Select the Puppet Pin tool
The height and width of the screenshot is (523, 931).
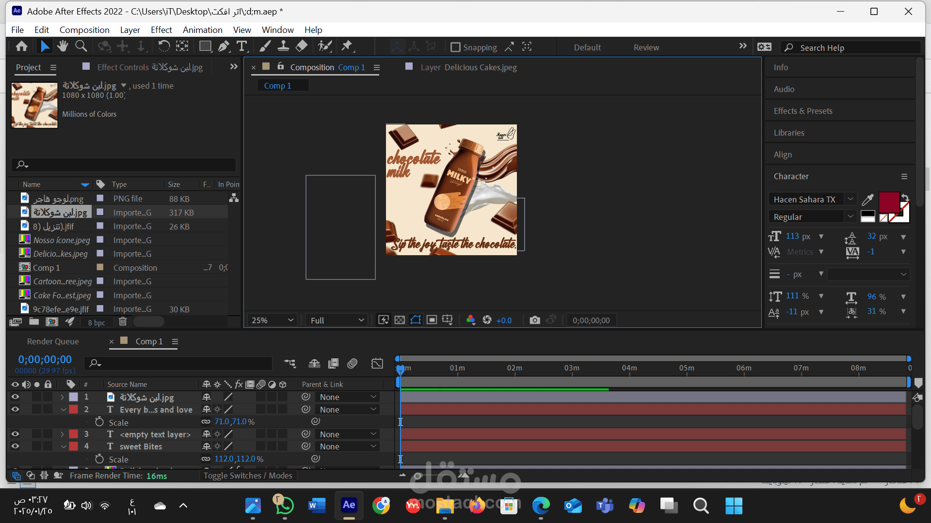click(x=347, y=46)
